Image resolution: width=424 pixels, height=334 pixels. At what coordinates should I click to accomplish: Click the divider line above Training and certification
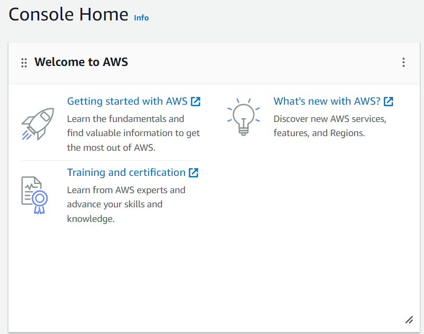(111, 160)
